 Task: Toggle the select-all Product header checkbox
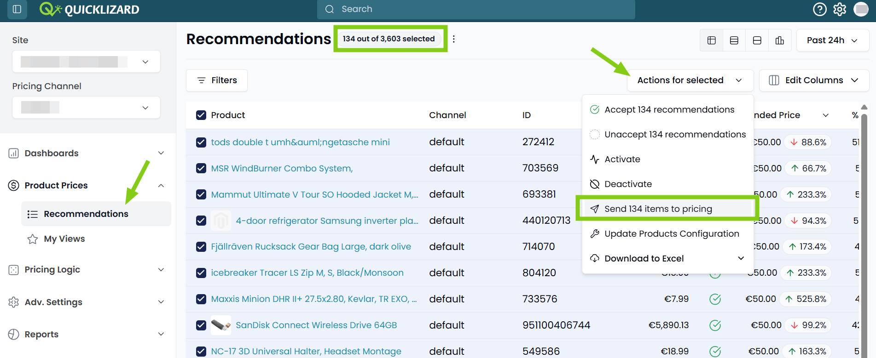(x=201, y=115)
